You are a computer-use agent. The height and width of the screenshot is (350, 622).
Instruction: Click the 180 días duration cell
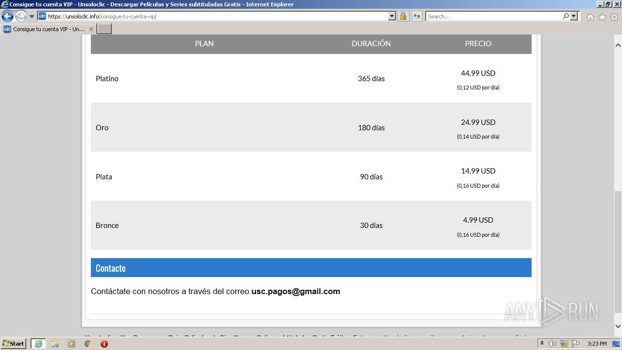coord(371,127)
